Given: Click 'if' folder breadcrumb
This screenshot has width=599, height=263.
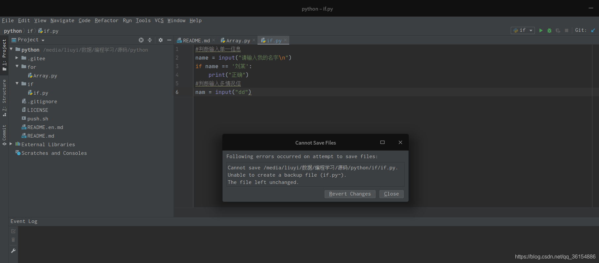Looking at the screenshot, I should coord(30,31).
